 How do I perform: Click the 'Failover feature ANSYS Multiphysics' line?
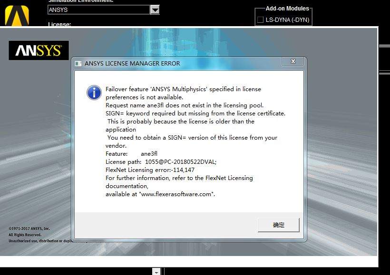[x=183, y=89]
